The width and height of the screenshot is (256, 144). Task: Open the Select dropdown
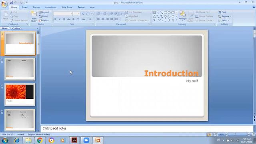pos(224,20)
